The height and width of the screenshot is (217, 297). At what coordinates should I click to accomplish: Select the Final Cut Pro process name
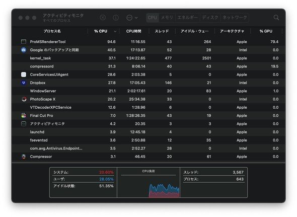[x=41, y=116]
